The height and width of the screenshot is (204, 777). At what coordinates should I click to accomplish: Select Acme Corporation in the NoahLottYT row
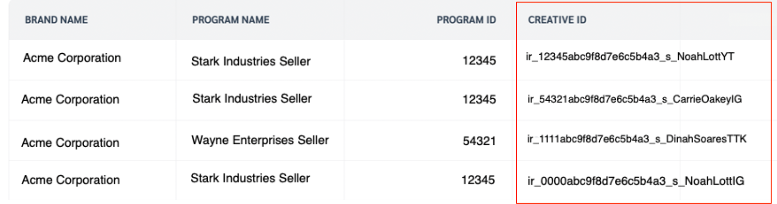[x=72, y=58]
